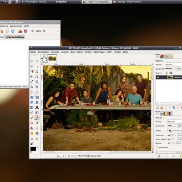182x182 pixels.
Task: Choose the Measure compass tool
Action: [32, 87]
